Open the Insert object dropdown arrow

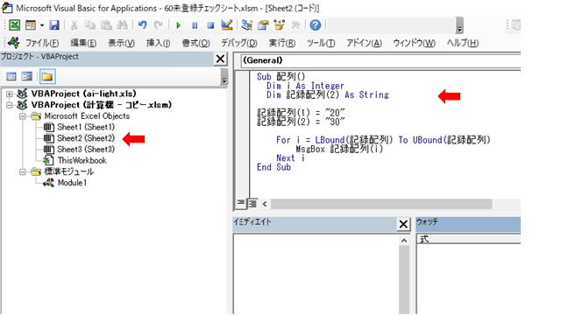click(42, 25)
